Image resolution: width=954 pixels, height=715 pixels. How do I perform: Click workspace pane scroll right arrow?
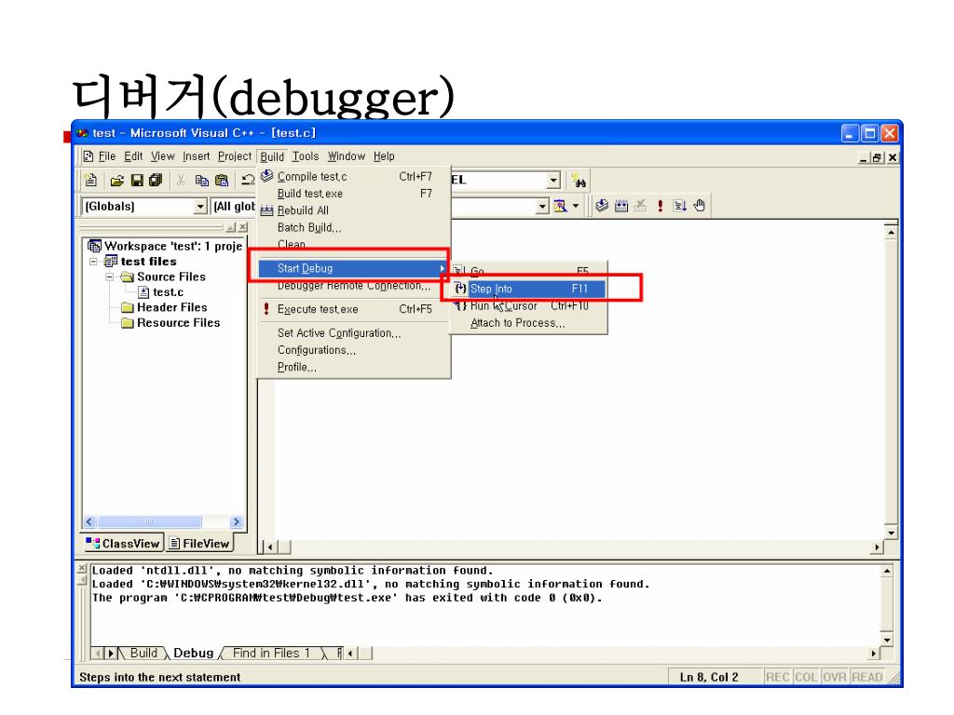[x=237, y=521]
